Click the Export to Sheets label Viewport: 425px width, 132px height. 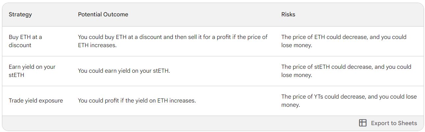(x=394, y=123)
